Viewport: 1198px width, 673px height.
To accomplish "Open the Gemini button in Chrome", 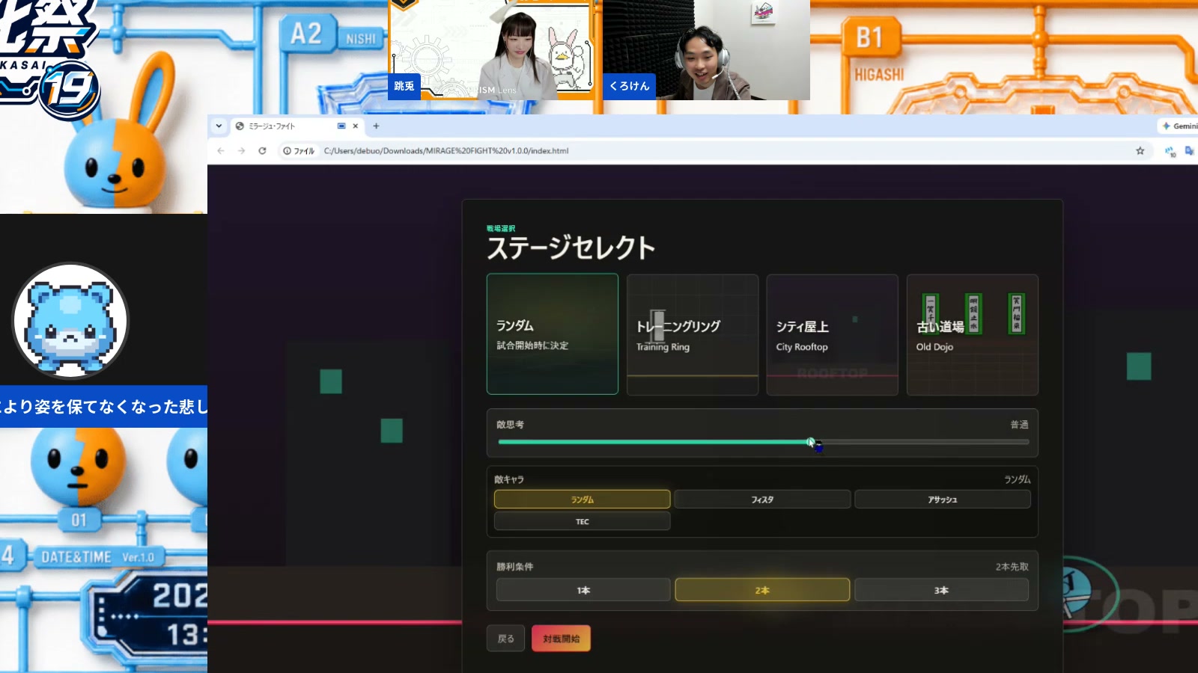I will (x=1179, y=126).
